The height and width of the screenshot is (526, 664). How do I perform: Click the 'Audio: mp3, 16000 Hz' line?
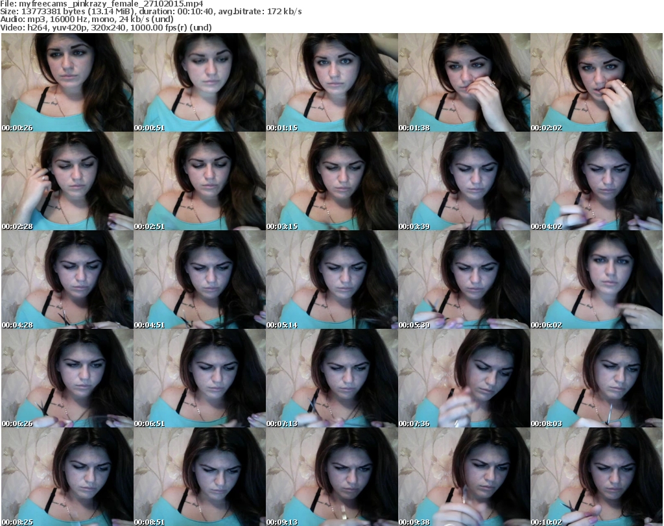coord(87,19)
